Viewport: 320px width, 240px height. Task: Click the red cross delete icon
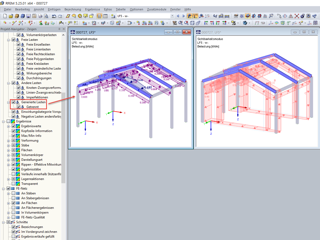pyautogui.click(x=297, y=16)
